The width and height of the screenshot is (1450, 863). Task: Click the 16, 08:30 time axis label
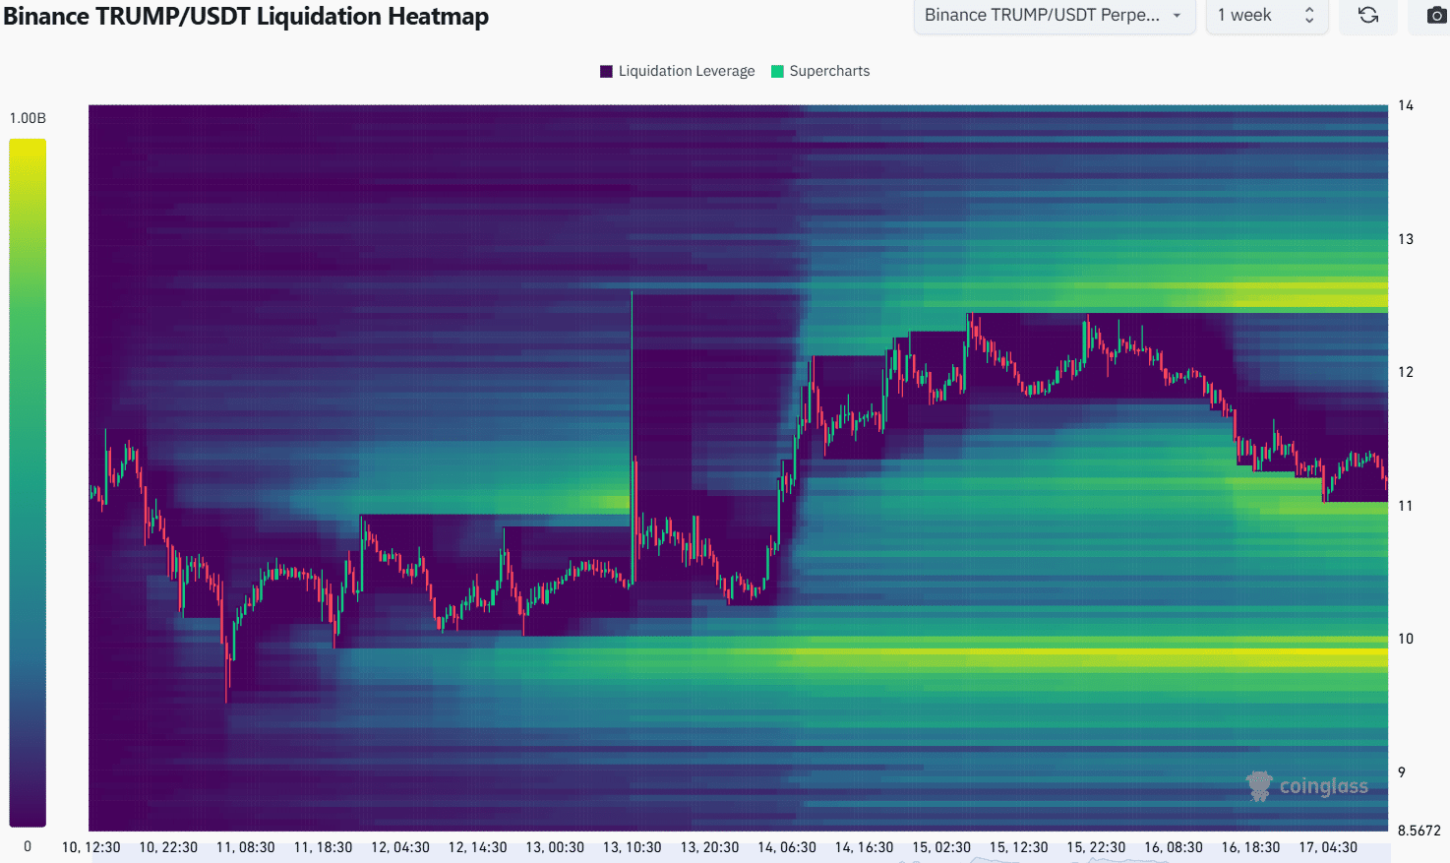(1174, 847)
